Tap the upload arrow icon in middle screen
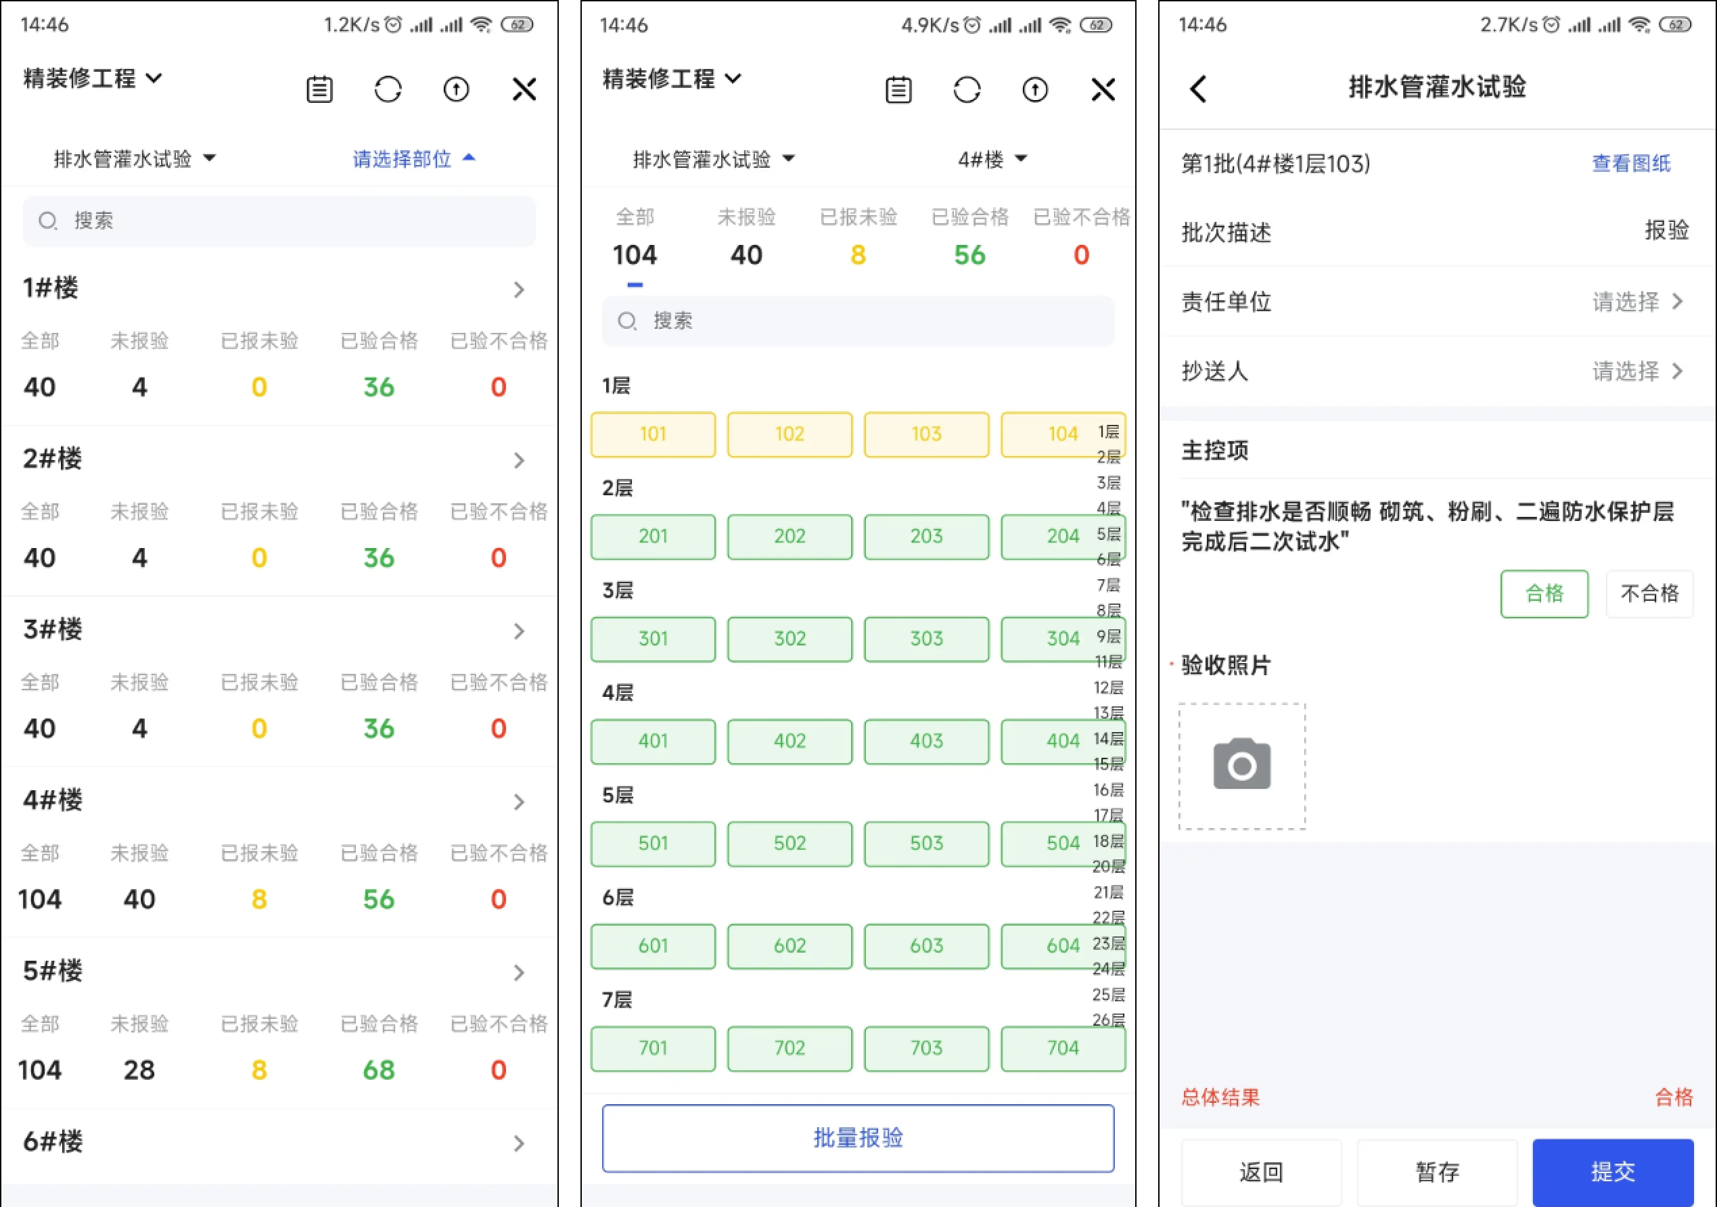 pyautogui.click(x=1035, y=90)
